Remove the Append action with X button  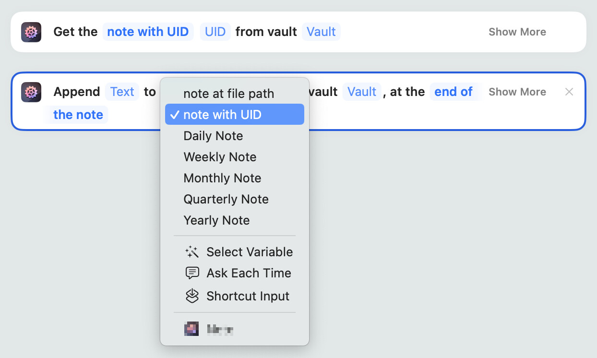click(x=569, y=92)
